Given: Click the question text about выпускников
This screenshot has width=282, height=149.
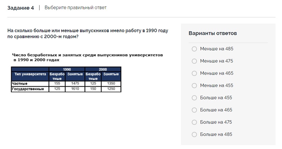Looking at the screenshot, I should 88,34.
